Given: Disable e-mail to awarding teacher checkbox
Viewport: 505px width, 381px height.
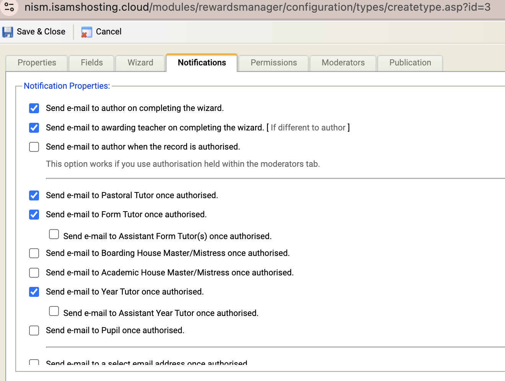Looking at the screenshot, I should 34,128.
